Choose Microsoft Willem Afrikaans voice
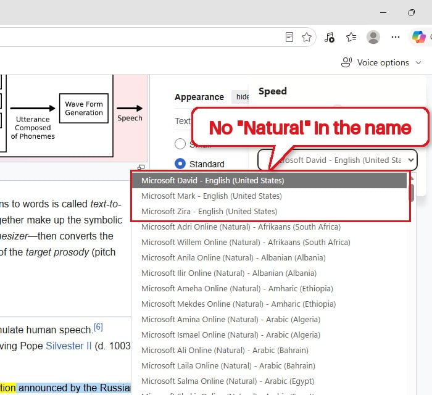 tap(269, 243)
